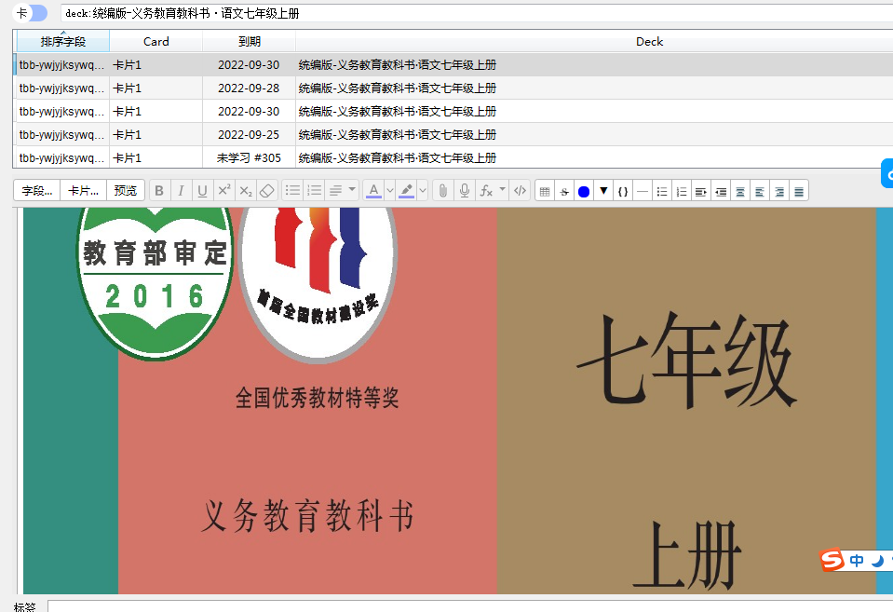Toggle the card/note switch

30,13
